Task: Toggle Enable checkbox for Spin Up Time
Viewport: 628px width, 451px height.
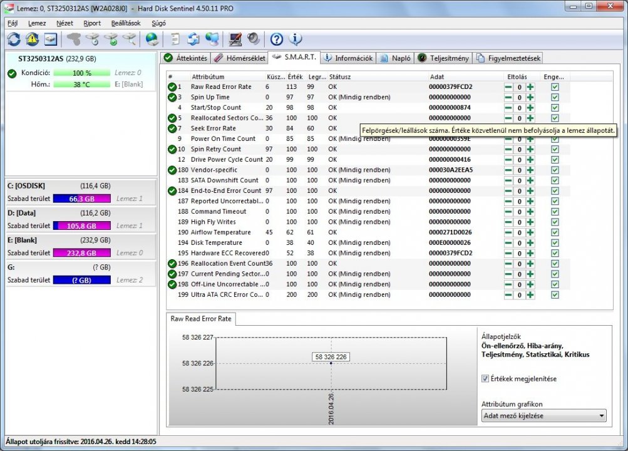Action: pyautogui.click(x=555, y=97)
